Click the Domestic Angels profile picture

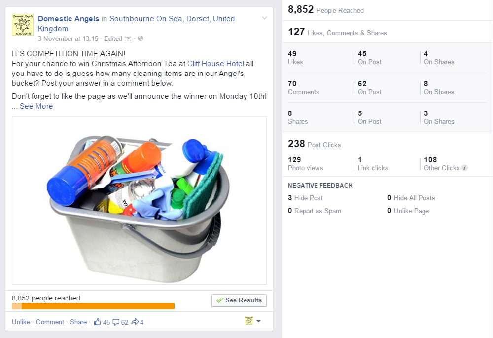[x=23, y=25]
